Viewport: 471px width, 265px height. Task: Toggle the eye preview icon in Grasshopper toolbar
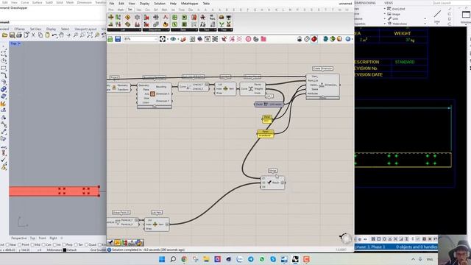tap(173, 39)
